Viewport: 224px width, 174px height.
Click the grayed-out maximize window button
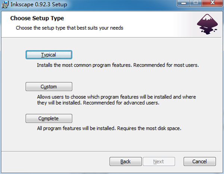coord(196,3)
